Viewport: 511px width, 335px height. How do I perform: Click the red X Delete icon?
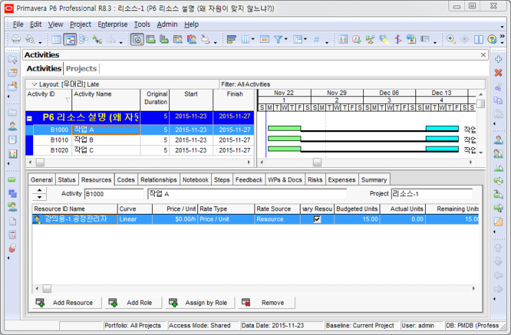point(499,73)
